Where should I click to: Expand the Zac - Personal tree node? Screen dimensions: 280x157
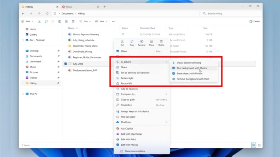tap(23, 40)
